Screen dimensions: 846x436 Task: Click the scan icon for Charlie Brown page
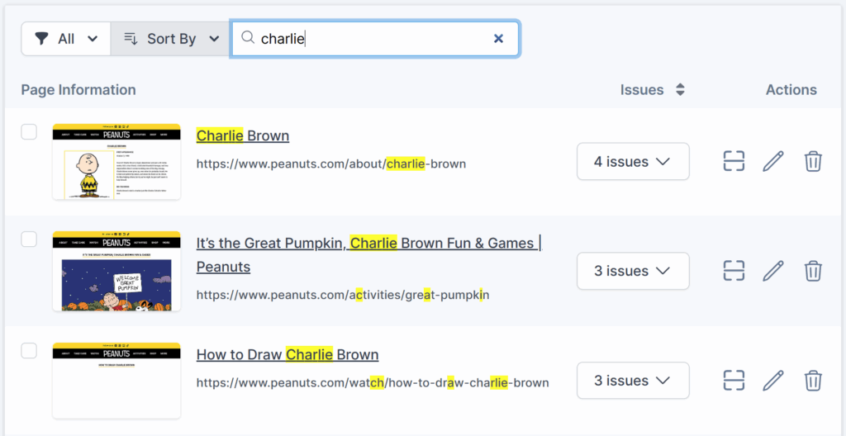tap(734, 161)
